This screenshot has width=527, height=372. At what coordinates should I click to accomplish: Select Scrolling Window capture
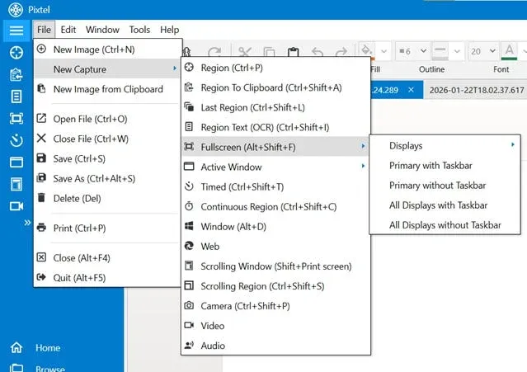(x=275, y=266)
